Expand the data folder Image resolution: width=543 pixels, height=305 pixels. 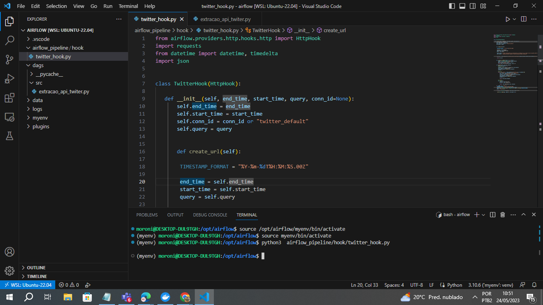(x=74, y=100)
